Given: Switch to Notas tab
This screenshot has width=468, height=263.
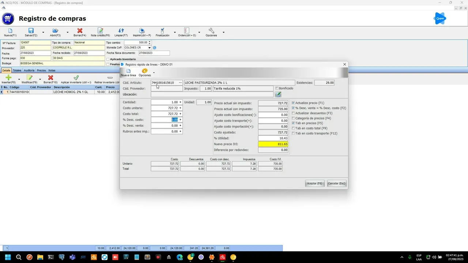Looking at the screenshot, I should tap(52, 70).
